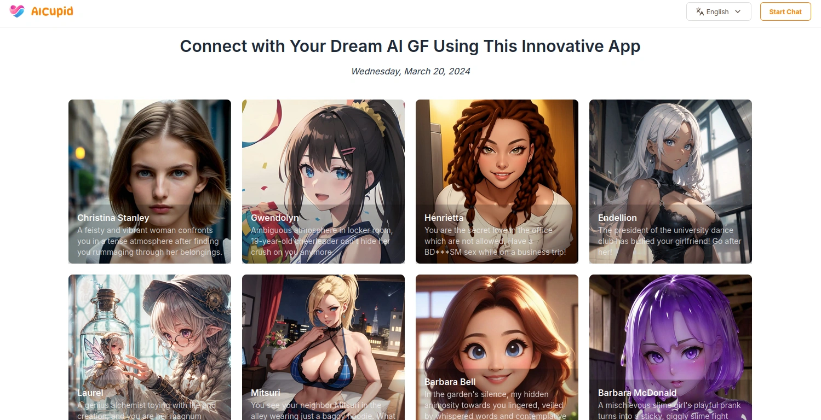Open Christina Stanley character card
821x420 pixels.
coord(150,182)
